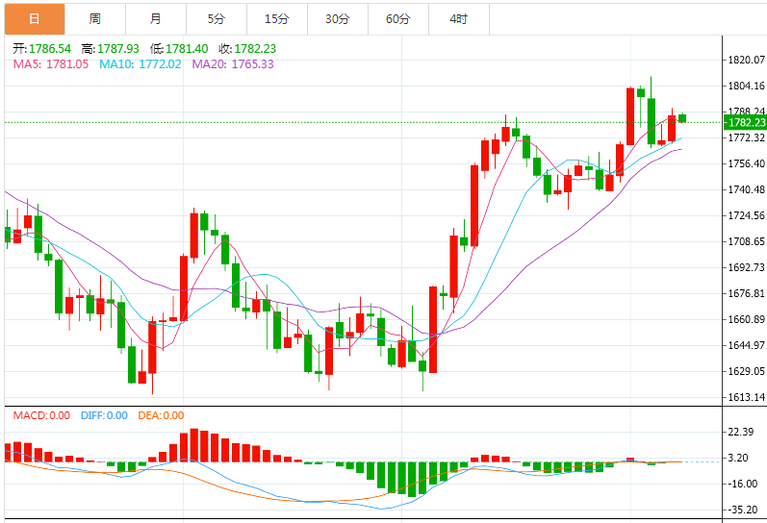Switch to the 月 monthly tab
Image resolution: width=767 pixels, height=523 pixels.
click(x=156, y=19)
